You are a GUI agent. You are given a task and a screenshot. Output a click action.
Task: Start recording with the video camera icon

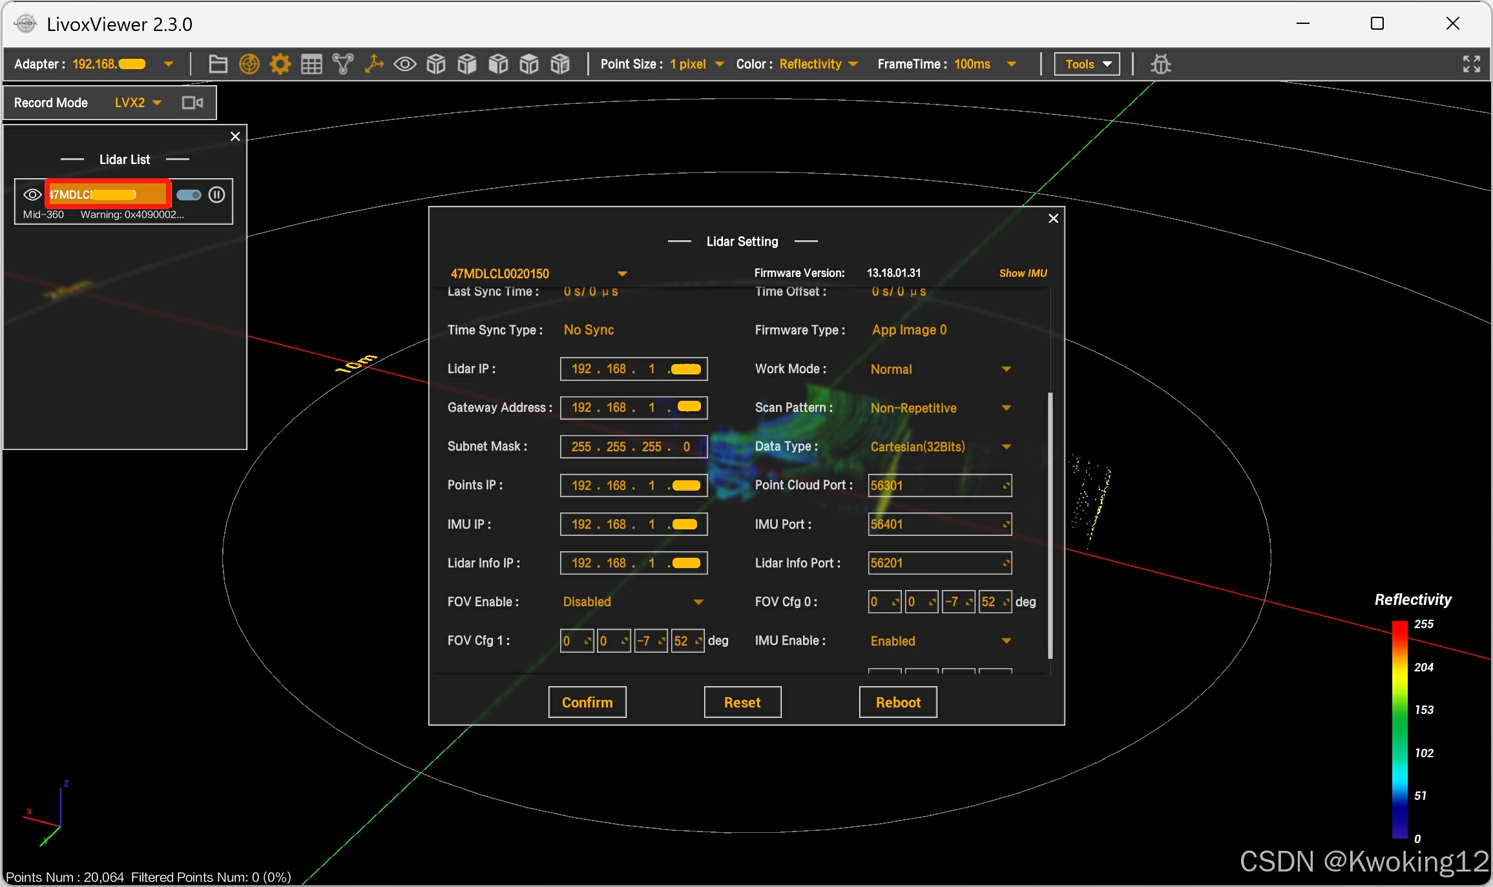(x=193, y=103)
